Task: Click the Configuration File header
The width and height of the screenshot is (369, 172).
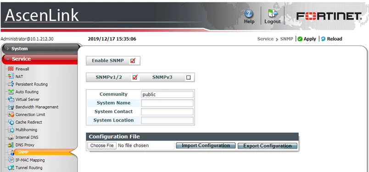Action: tap(192, 137)
